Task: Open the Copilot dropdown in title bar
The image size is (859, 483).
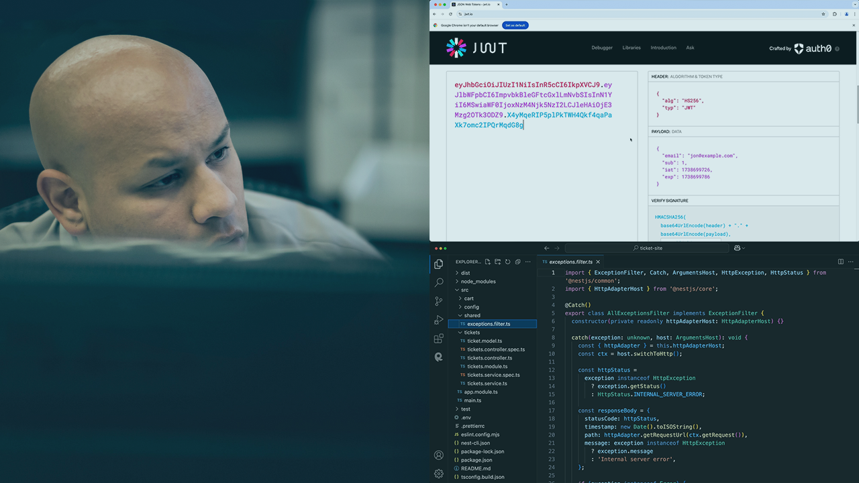Action: 740,248
